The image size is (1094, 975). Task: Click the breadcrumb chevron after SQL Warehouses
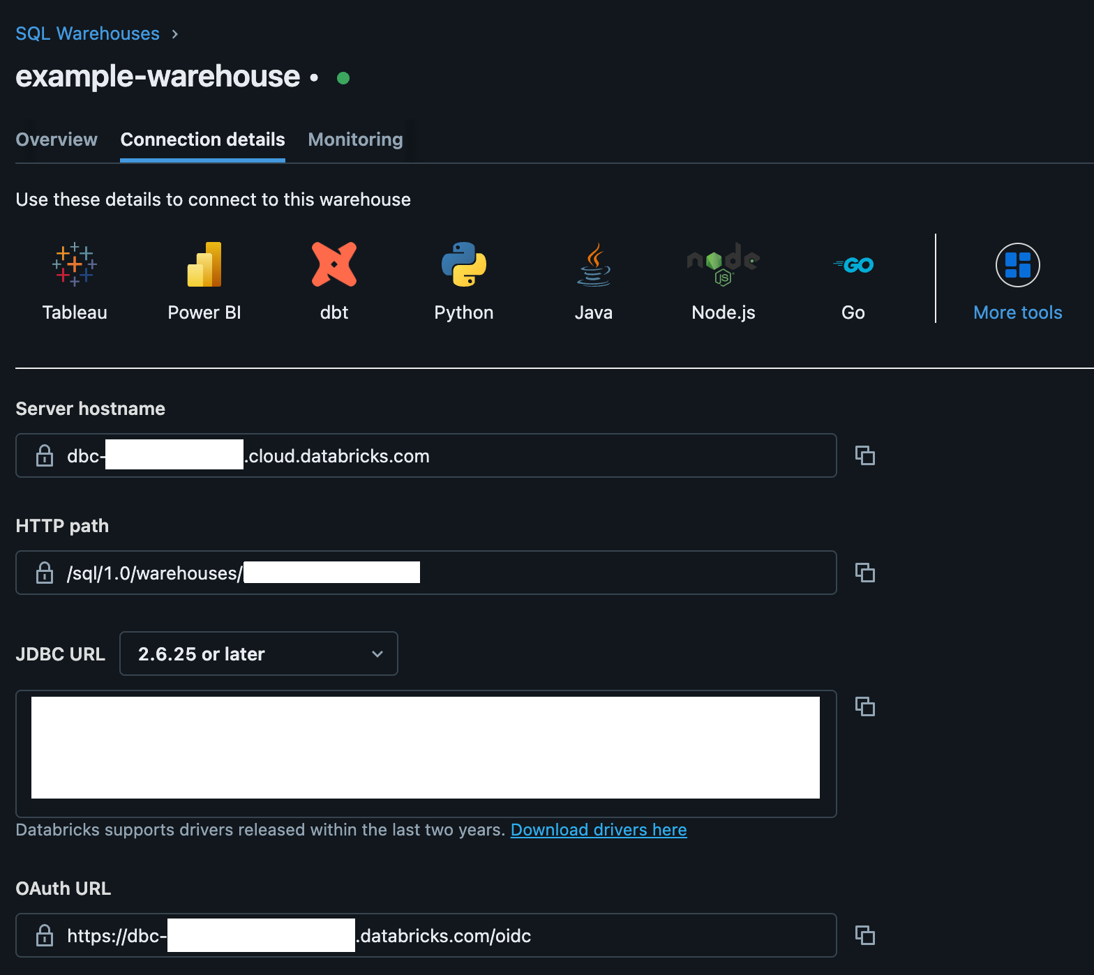[175, 34]
